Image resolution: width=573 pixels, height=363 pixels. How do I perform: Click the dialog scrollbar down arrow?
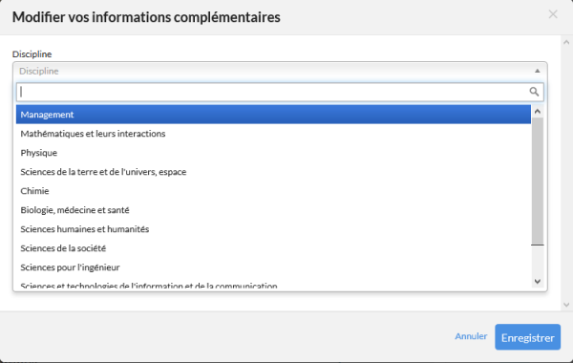[566, 304]
